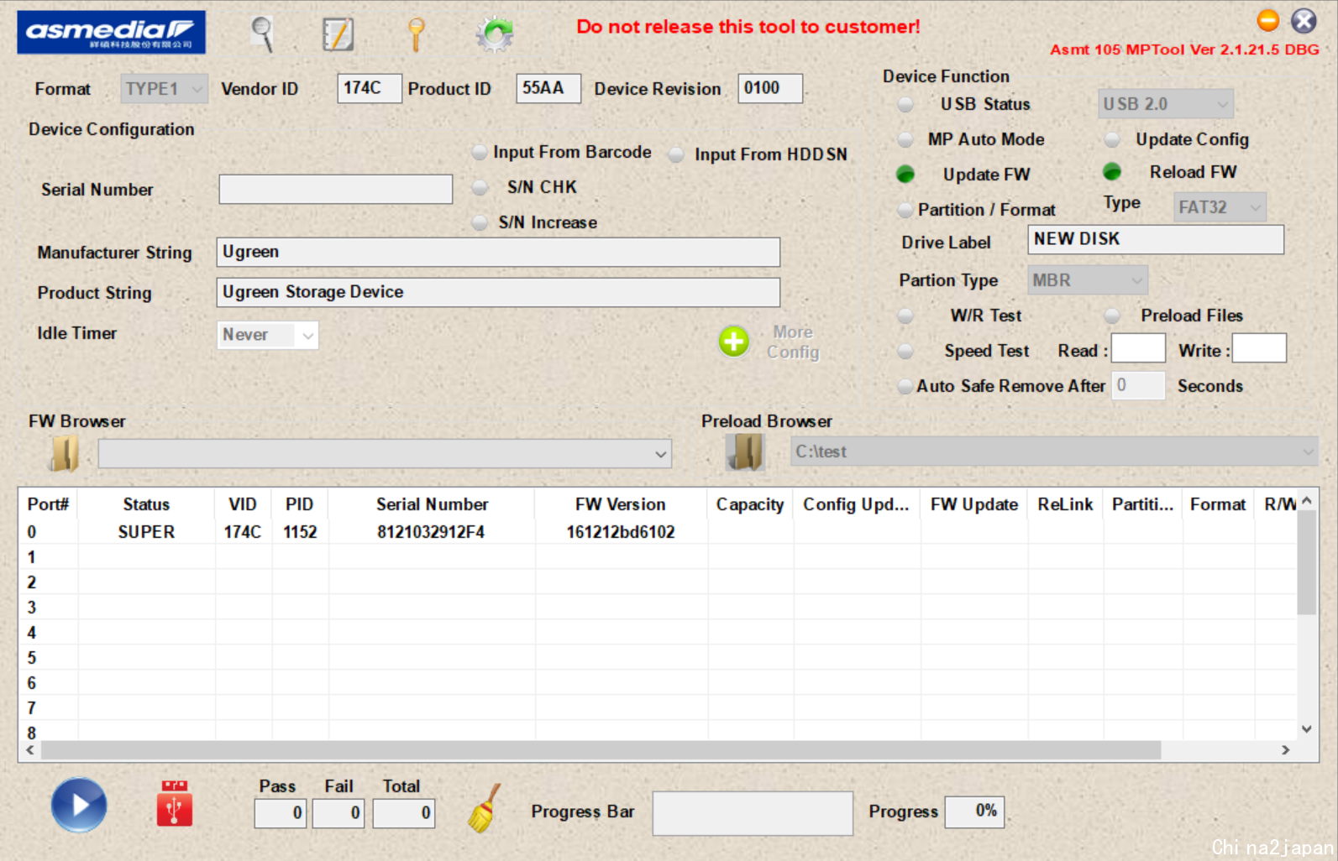The width and height of the screenshot is (1338, 861).
Task: Click the Progress percentage 0% field
Action: point(974,811)
